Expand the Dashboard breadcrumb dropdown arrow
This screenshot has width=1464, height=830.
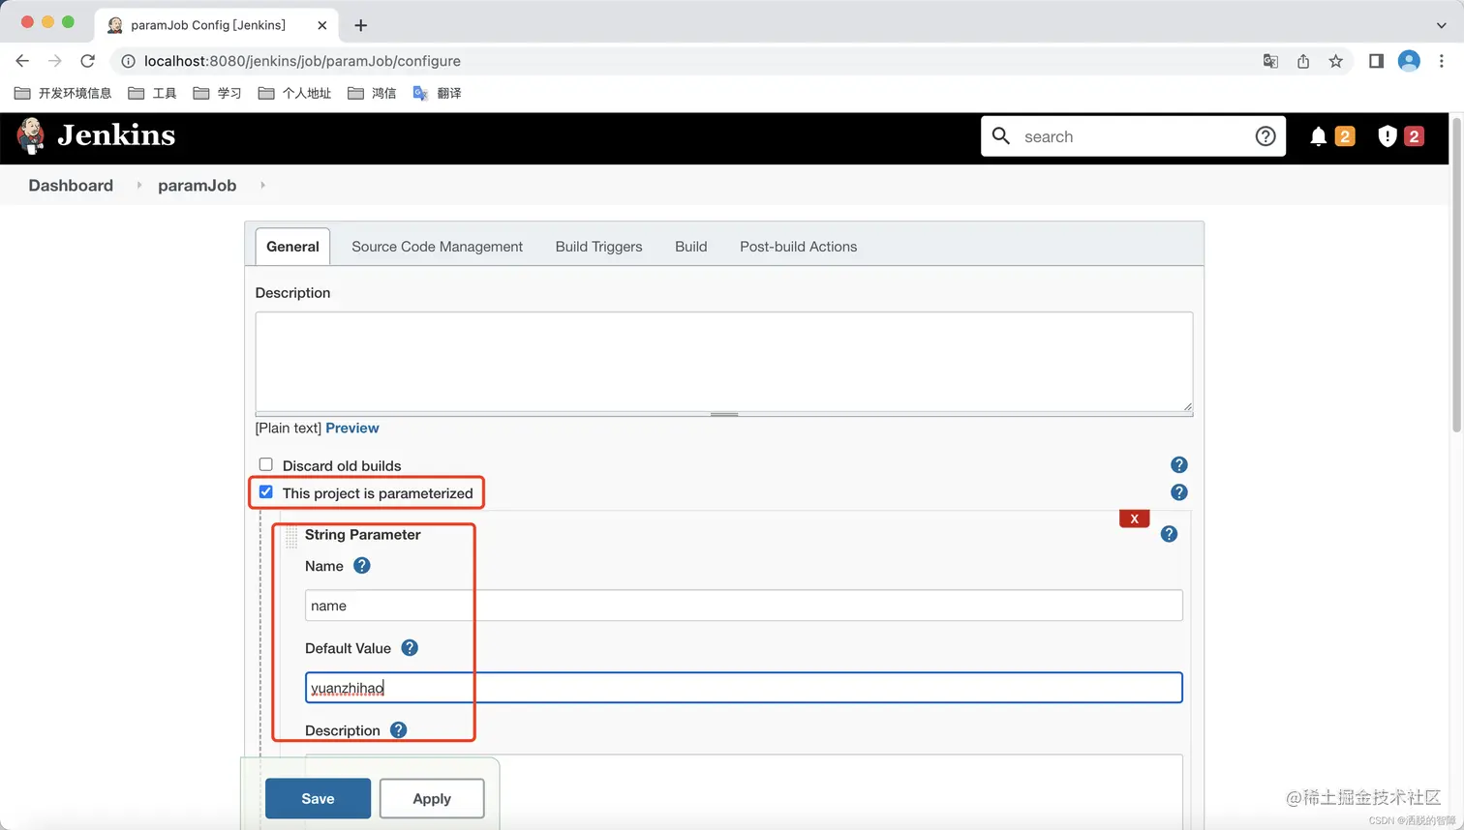coord(138,185)
